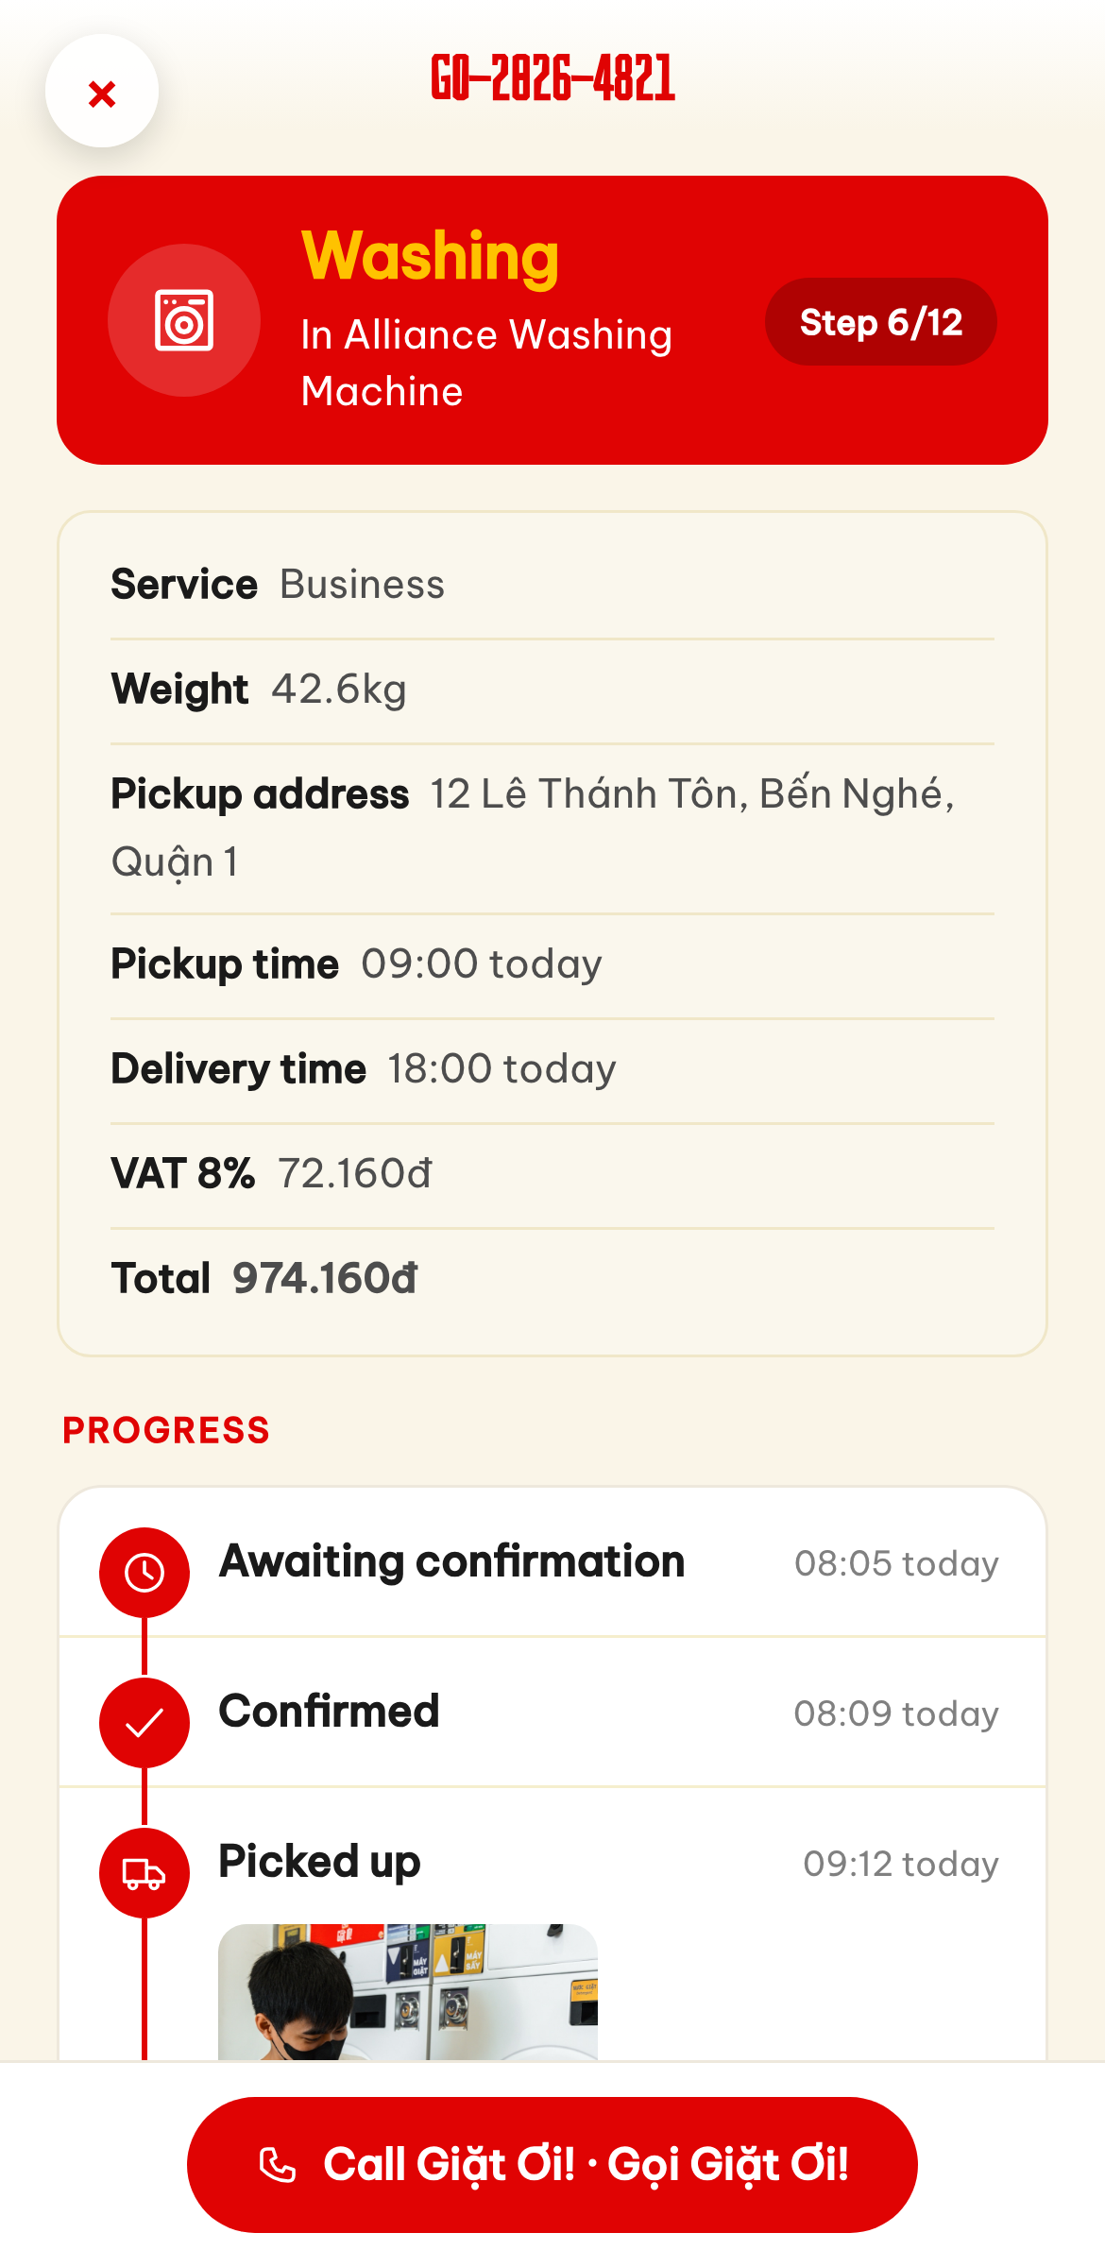Close the order details with the X button

click(102, 92)
